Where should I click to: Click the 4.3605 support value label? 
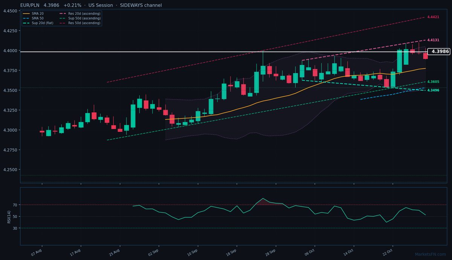[x=433, y=82]
